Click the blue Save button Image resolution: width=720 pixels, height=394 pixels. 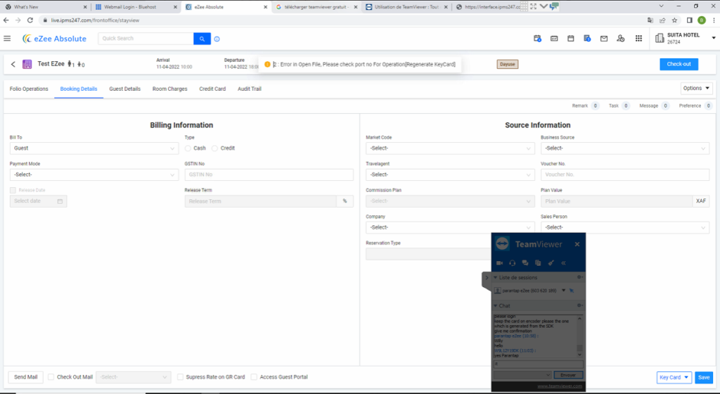point(703,378)
